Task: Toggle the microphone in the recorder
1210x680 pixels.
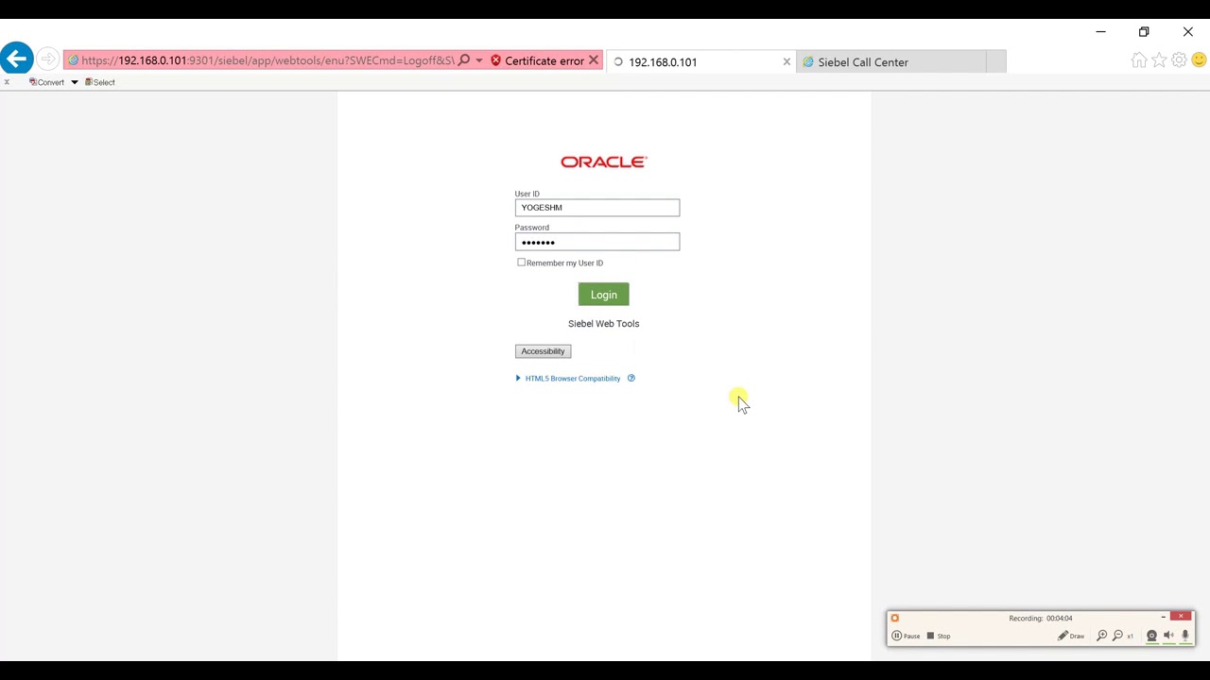Action: coord(1184,636)
